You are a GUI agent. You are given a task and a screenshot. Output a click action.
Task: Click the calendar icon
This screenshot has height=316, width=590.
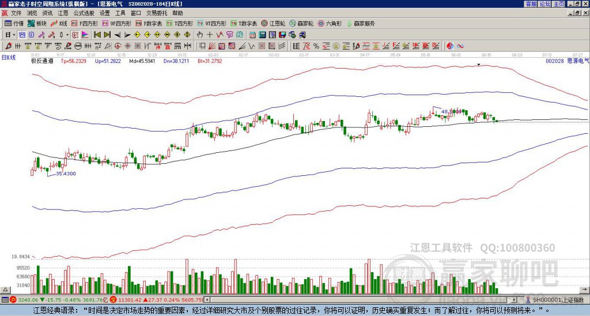coord(252,35)
